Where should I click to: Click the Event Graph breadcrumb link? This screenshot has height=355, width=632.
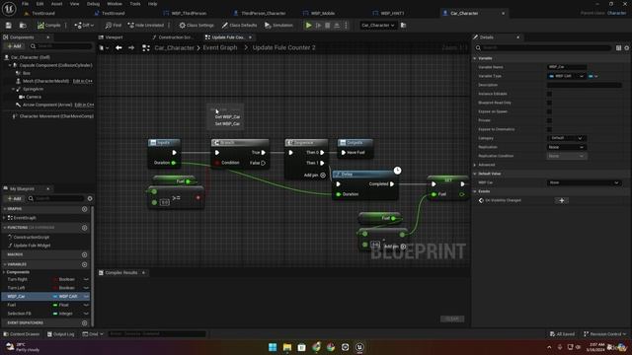pyautogui.click(x=219, y=48)
